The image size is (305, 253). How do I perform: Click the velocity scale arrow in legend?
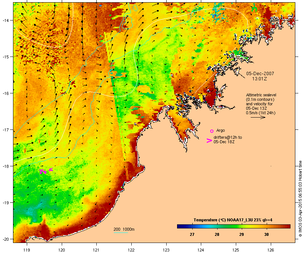pos(258,117)
